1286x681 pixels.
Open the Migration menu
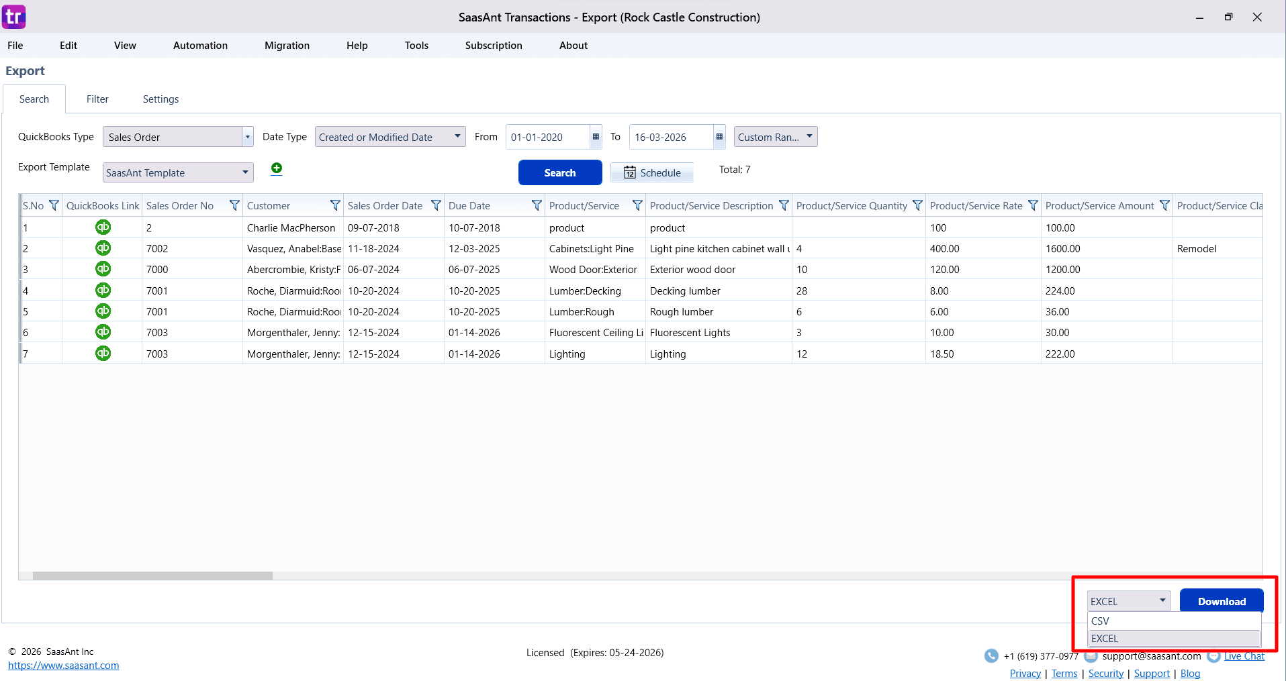[x=287, y=46]
